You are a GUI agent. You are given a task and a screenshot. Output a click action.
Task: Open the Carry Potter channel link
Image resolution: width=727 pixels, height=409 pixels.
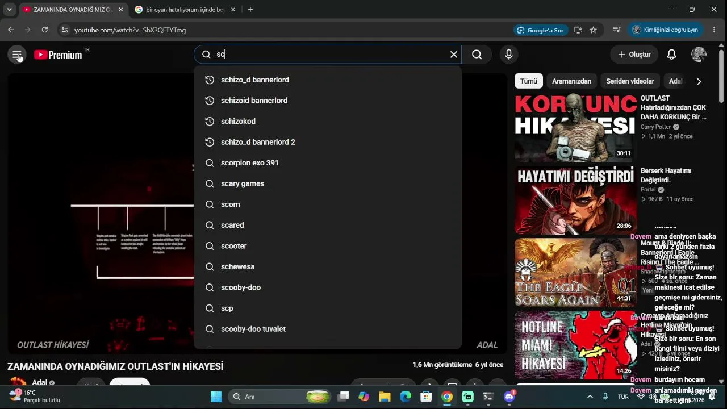point(656,127)
